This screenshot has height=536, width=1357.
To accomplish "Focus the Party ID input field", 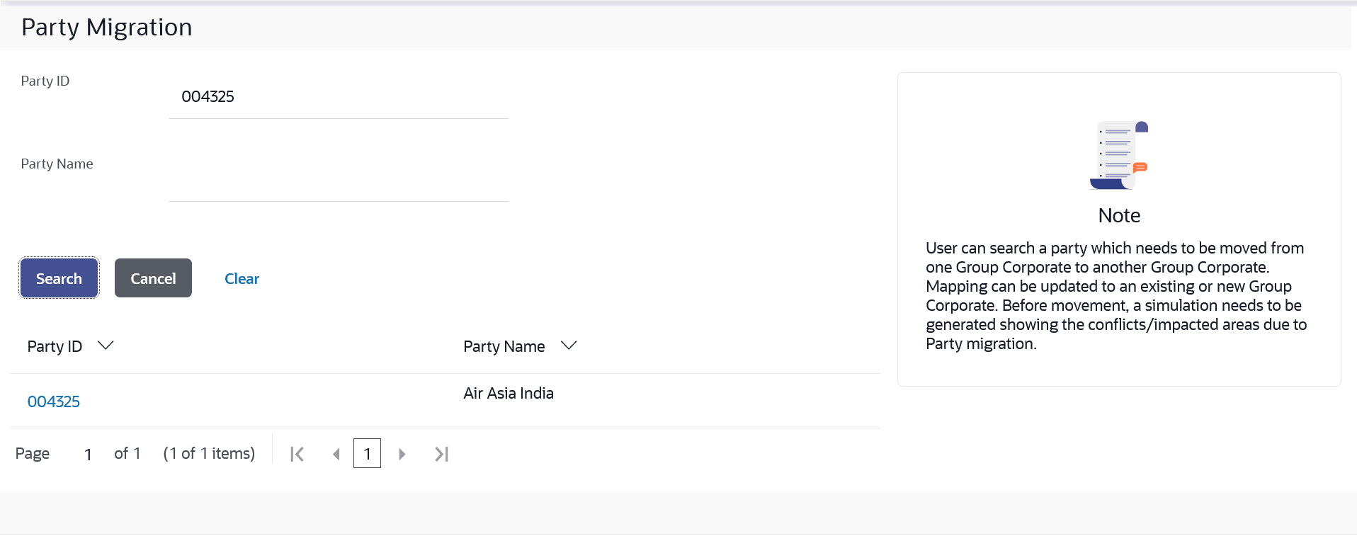I will pos(338,97).
